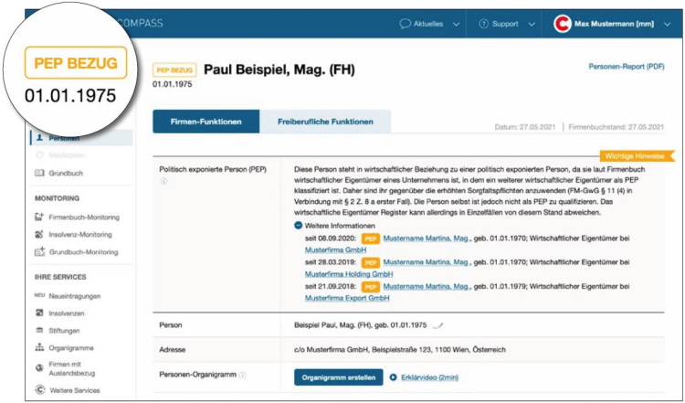Click the Insolvenz-Monitoring sidebar icon

click(39, 234)
